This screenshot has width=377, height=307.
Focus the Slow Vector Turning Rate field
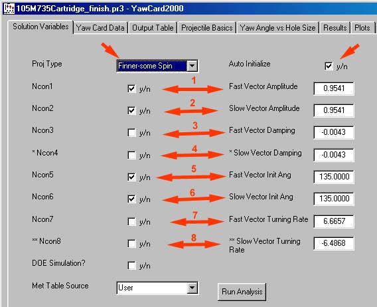334,243
